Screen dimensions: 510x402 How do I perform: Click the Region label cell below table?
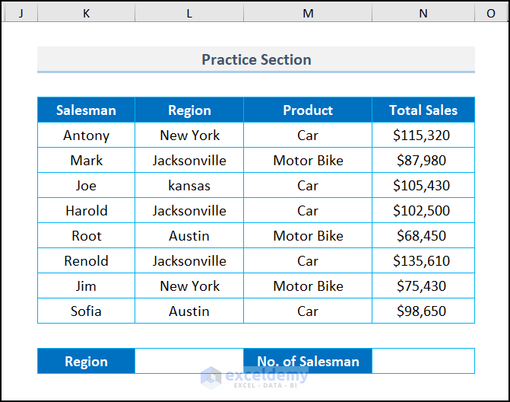[x=86, y=362]
